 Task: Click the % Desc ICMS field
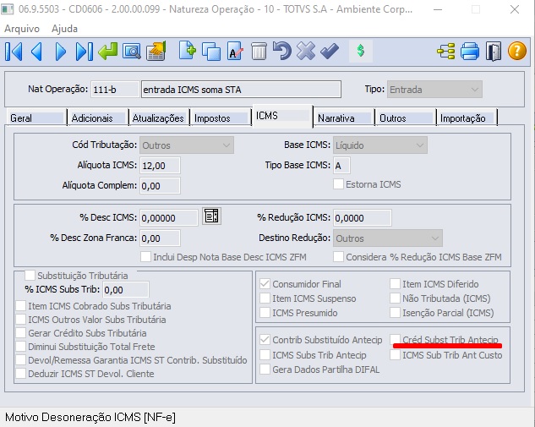tap(169, 218)
